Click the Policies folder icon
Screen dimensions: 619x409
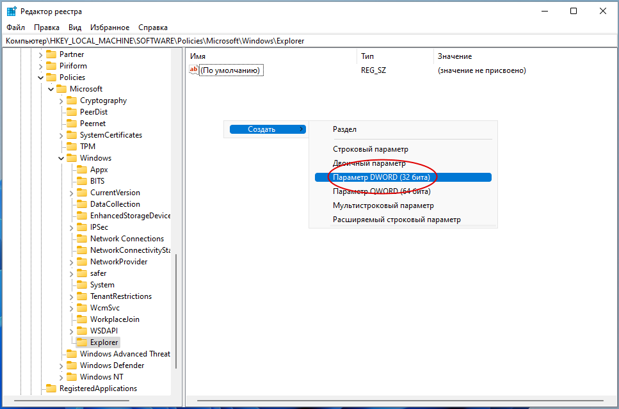point(51,77)
